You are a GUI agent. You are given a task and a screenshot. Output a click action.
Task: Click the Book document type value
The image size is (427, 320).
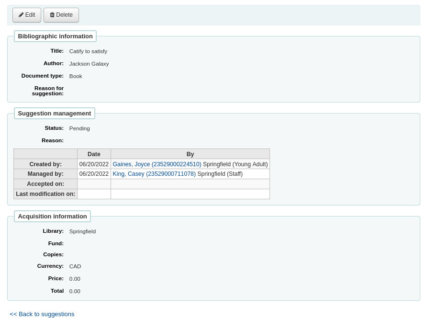[76, 76]
